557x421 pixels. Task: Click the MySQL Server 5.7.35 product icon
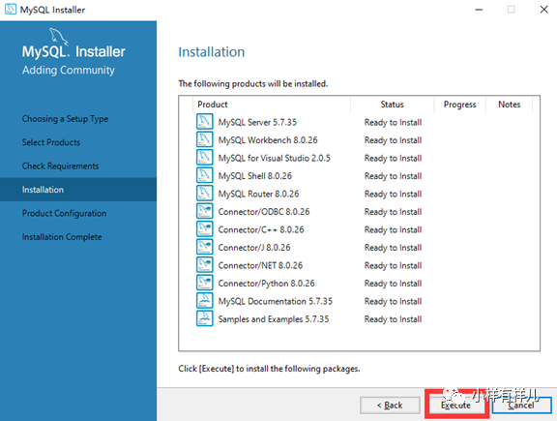pyautogui.click(x=205, y=121)
